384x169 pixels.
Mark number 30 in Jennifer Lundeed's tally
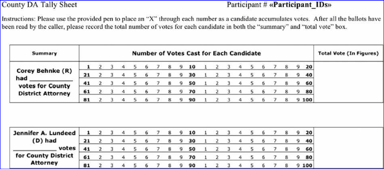192,141
